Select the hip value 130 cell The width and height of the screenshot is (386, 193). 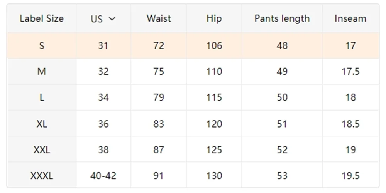point(214,176)
